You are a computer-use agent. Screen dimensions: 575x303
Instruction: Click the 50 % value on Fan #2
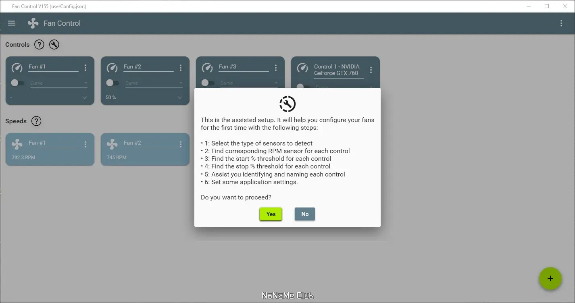(x=111, y=98)
